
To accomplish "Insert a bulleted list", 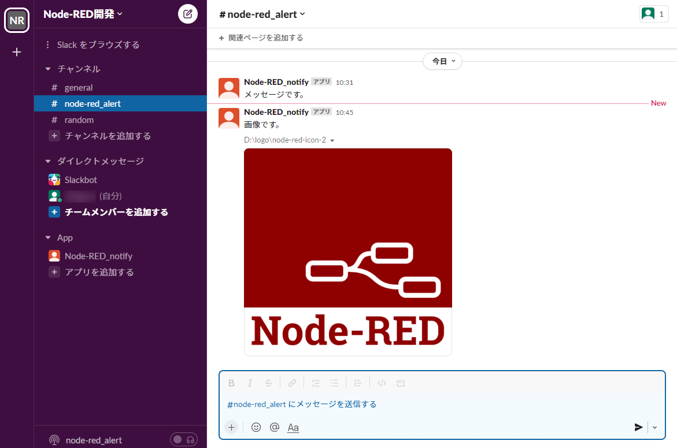I will click(x=334, y=383).
